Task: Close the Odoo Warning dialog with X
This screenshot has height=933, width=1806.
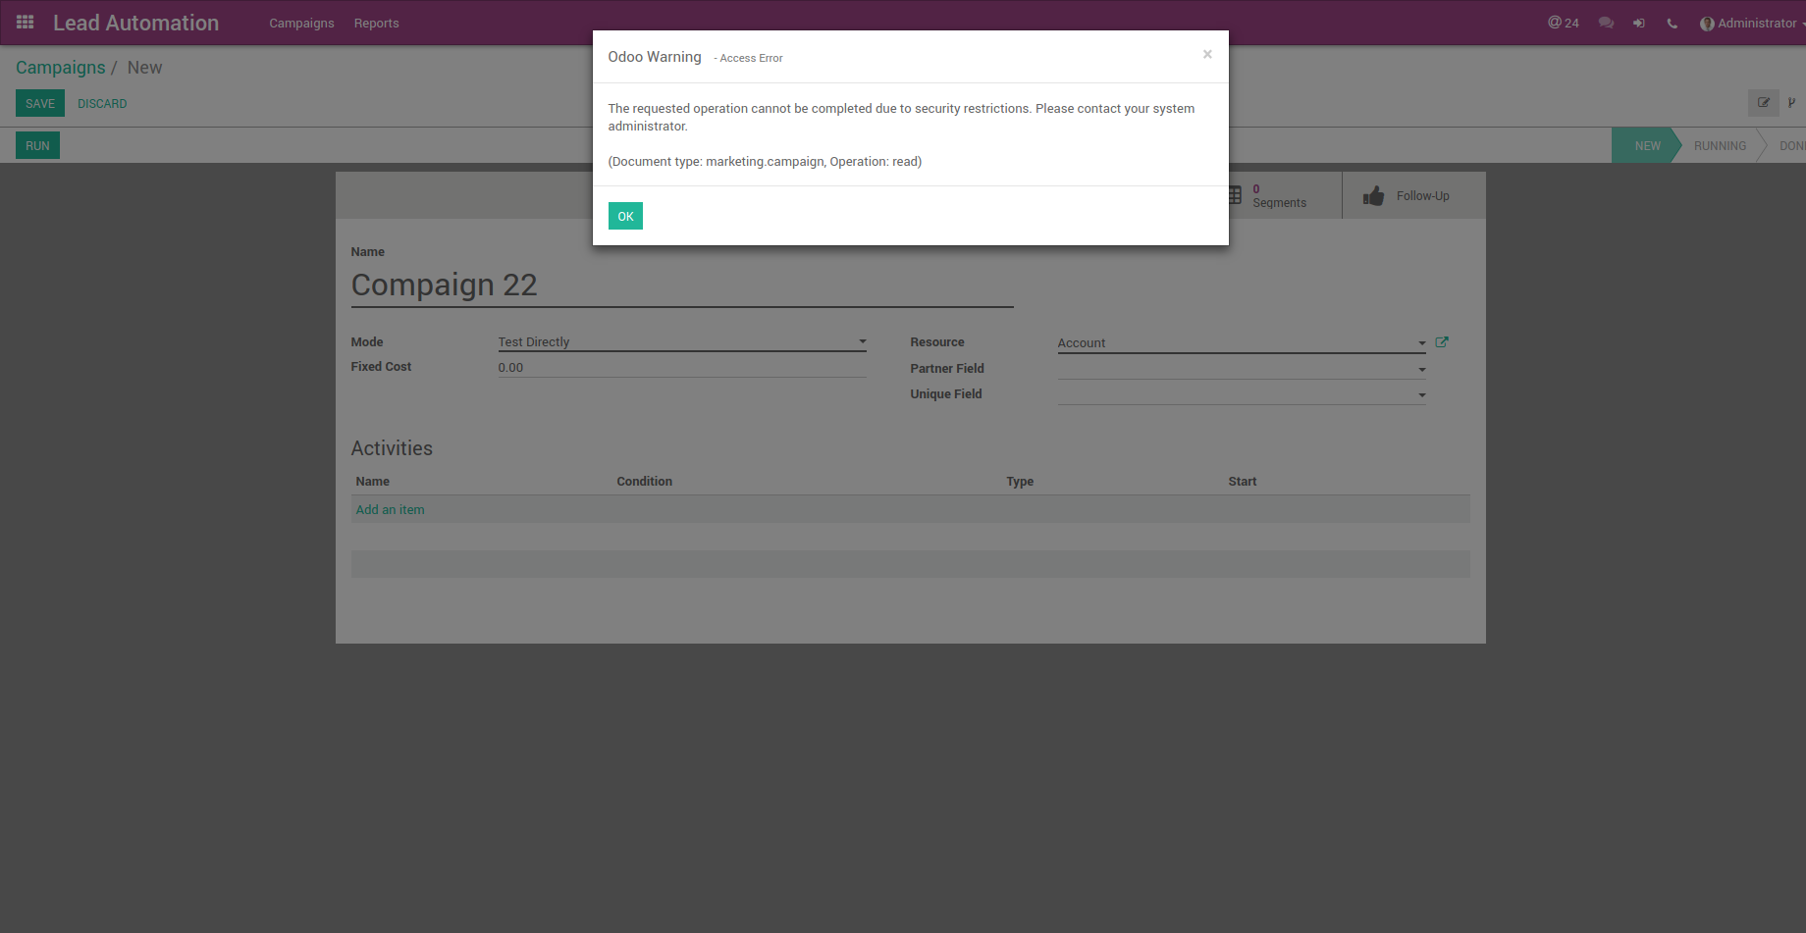Action: pyautogui.click(x=1207, y=54)
